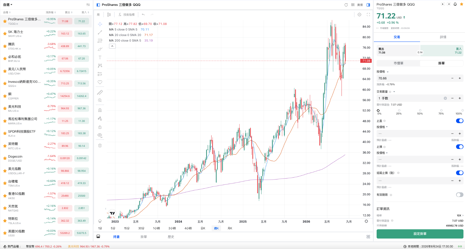Open the horizontal lines drawing tool
This screenshot has width=465, height=249.
pos(100,41)
